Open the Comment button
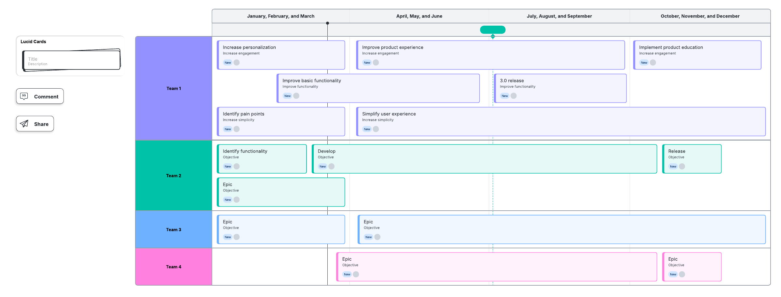The height and width of the screenshot is (297, 781). pyautogui.click(x=40, y=96)
